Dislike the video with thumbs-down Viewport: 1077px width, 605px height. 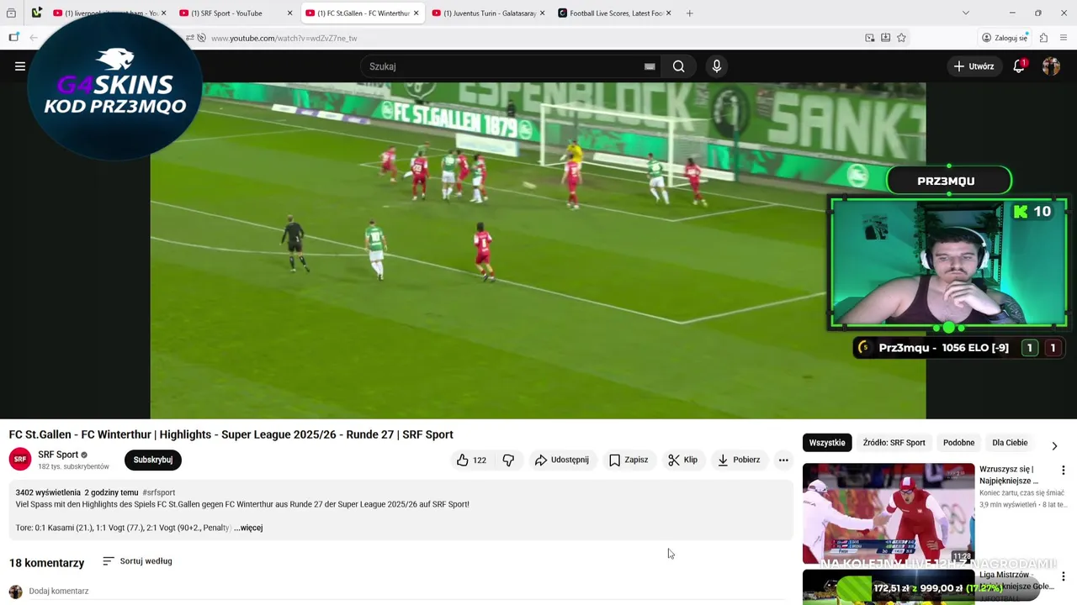click(508, 460)
